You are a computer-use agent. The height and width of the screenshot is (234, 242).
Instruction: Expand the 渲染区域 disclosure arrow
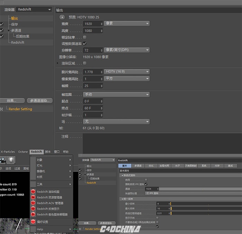(58, 63)
